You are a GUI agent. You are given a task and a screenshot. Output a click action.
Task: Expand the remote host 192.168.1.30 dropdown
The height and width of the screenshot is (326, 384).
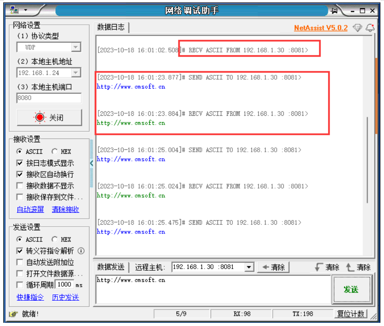point(249,267)
